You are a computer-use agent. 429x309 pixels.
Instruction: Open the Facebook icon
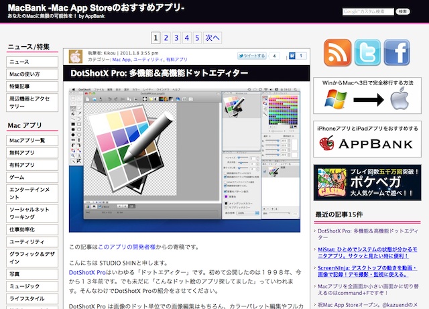point(397,52)
